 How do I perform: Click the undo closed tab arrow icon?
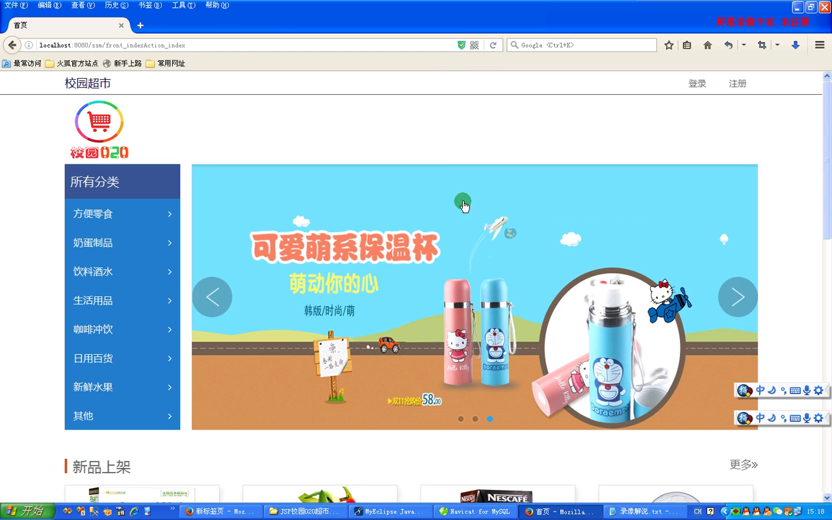tap(729, 45)
